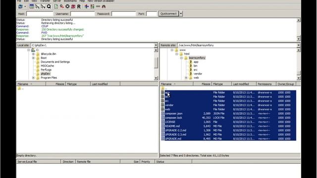Expand the web remote tree node
This screenshot has width=317, height=178.
[186, 78]
